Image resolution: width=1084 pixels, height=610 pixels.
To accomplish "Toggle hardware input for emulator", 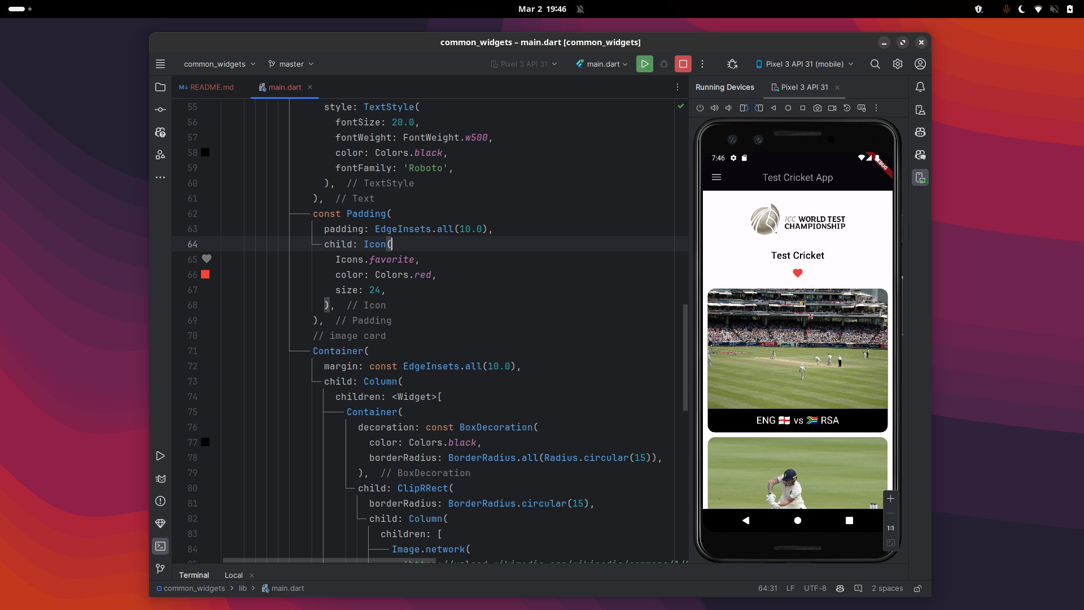I will coord(862,108).
